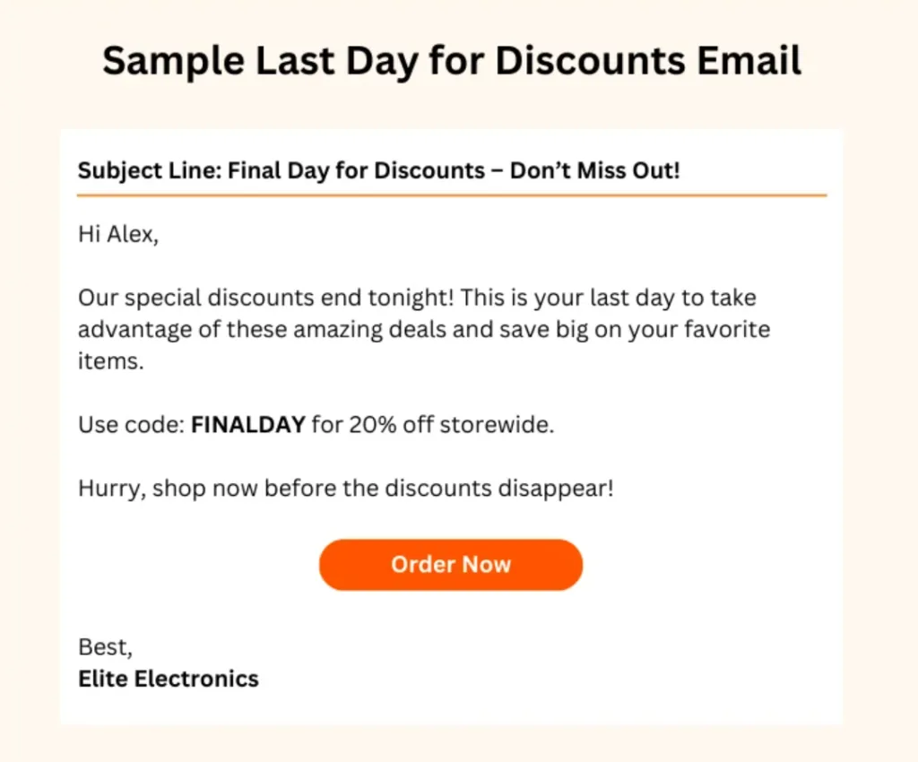Click the word 'Sample' in the title

(x=173, y=62)
